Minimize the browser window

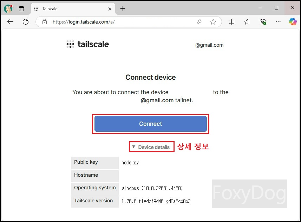[260, 8]
